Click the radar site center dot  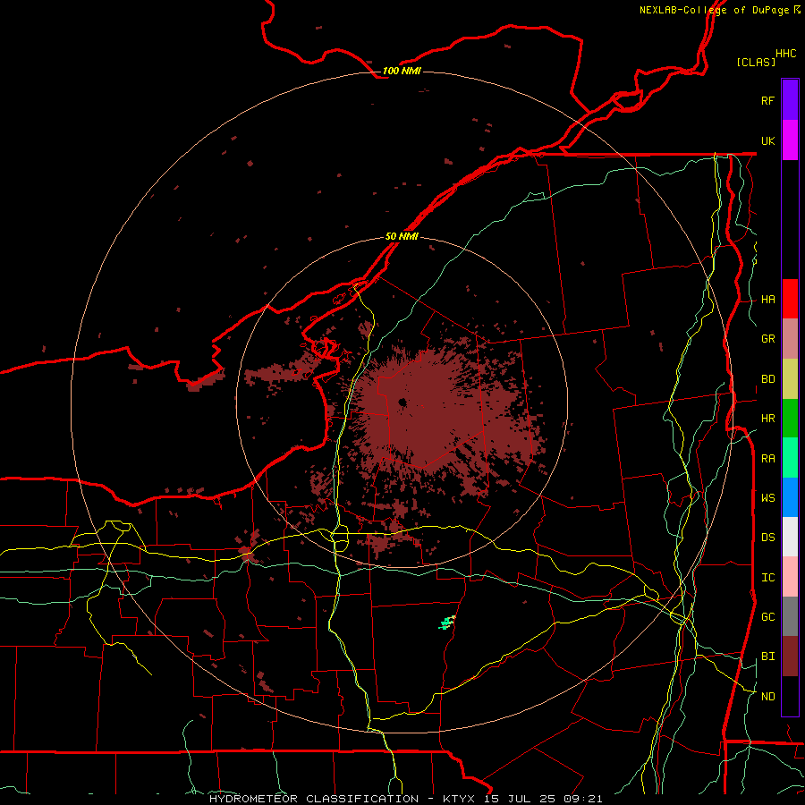tap(402, 402)
